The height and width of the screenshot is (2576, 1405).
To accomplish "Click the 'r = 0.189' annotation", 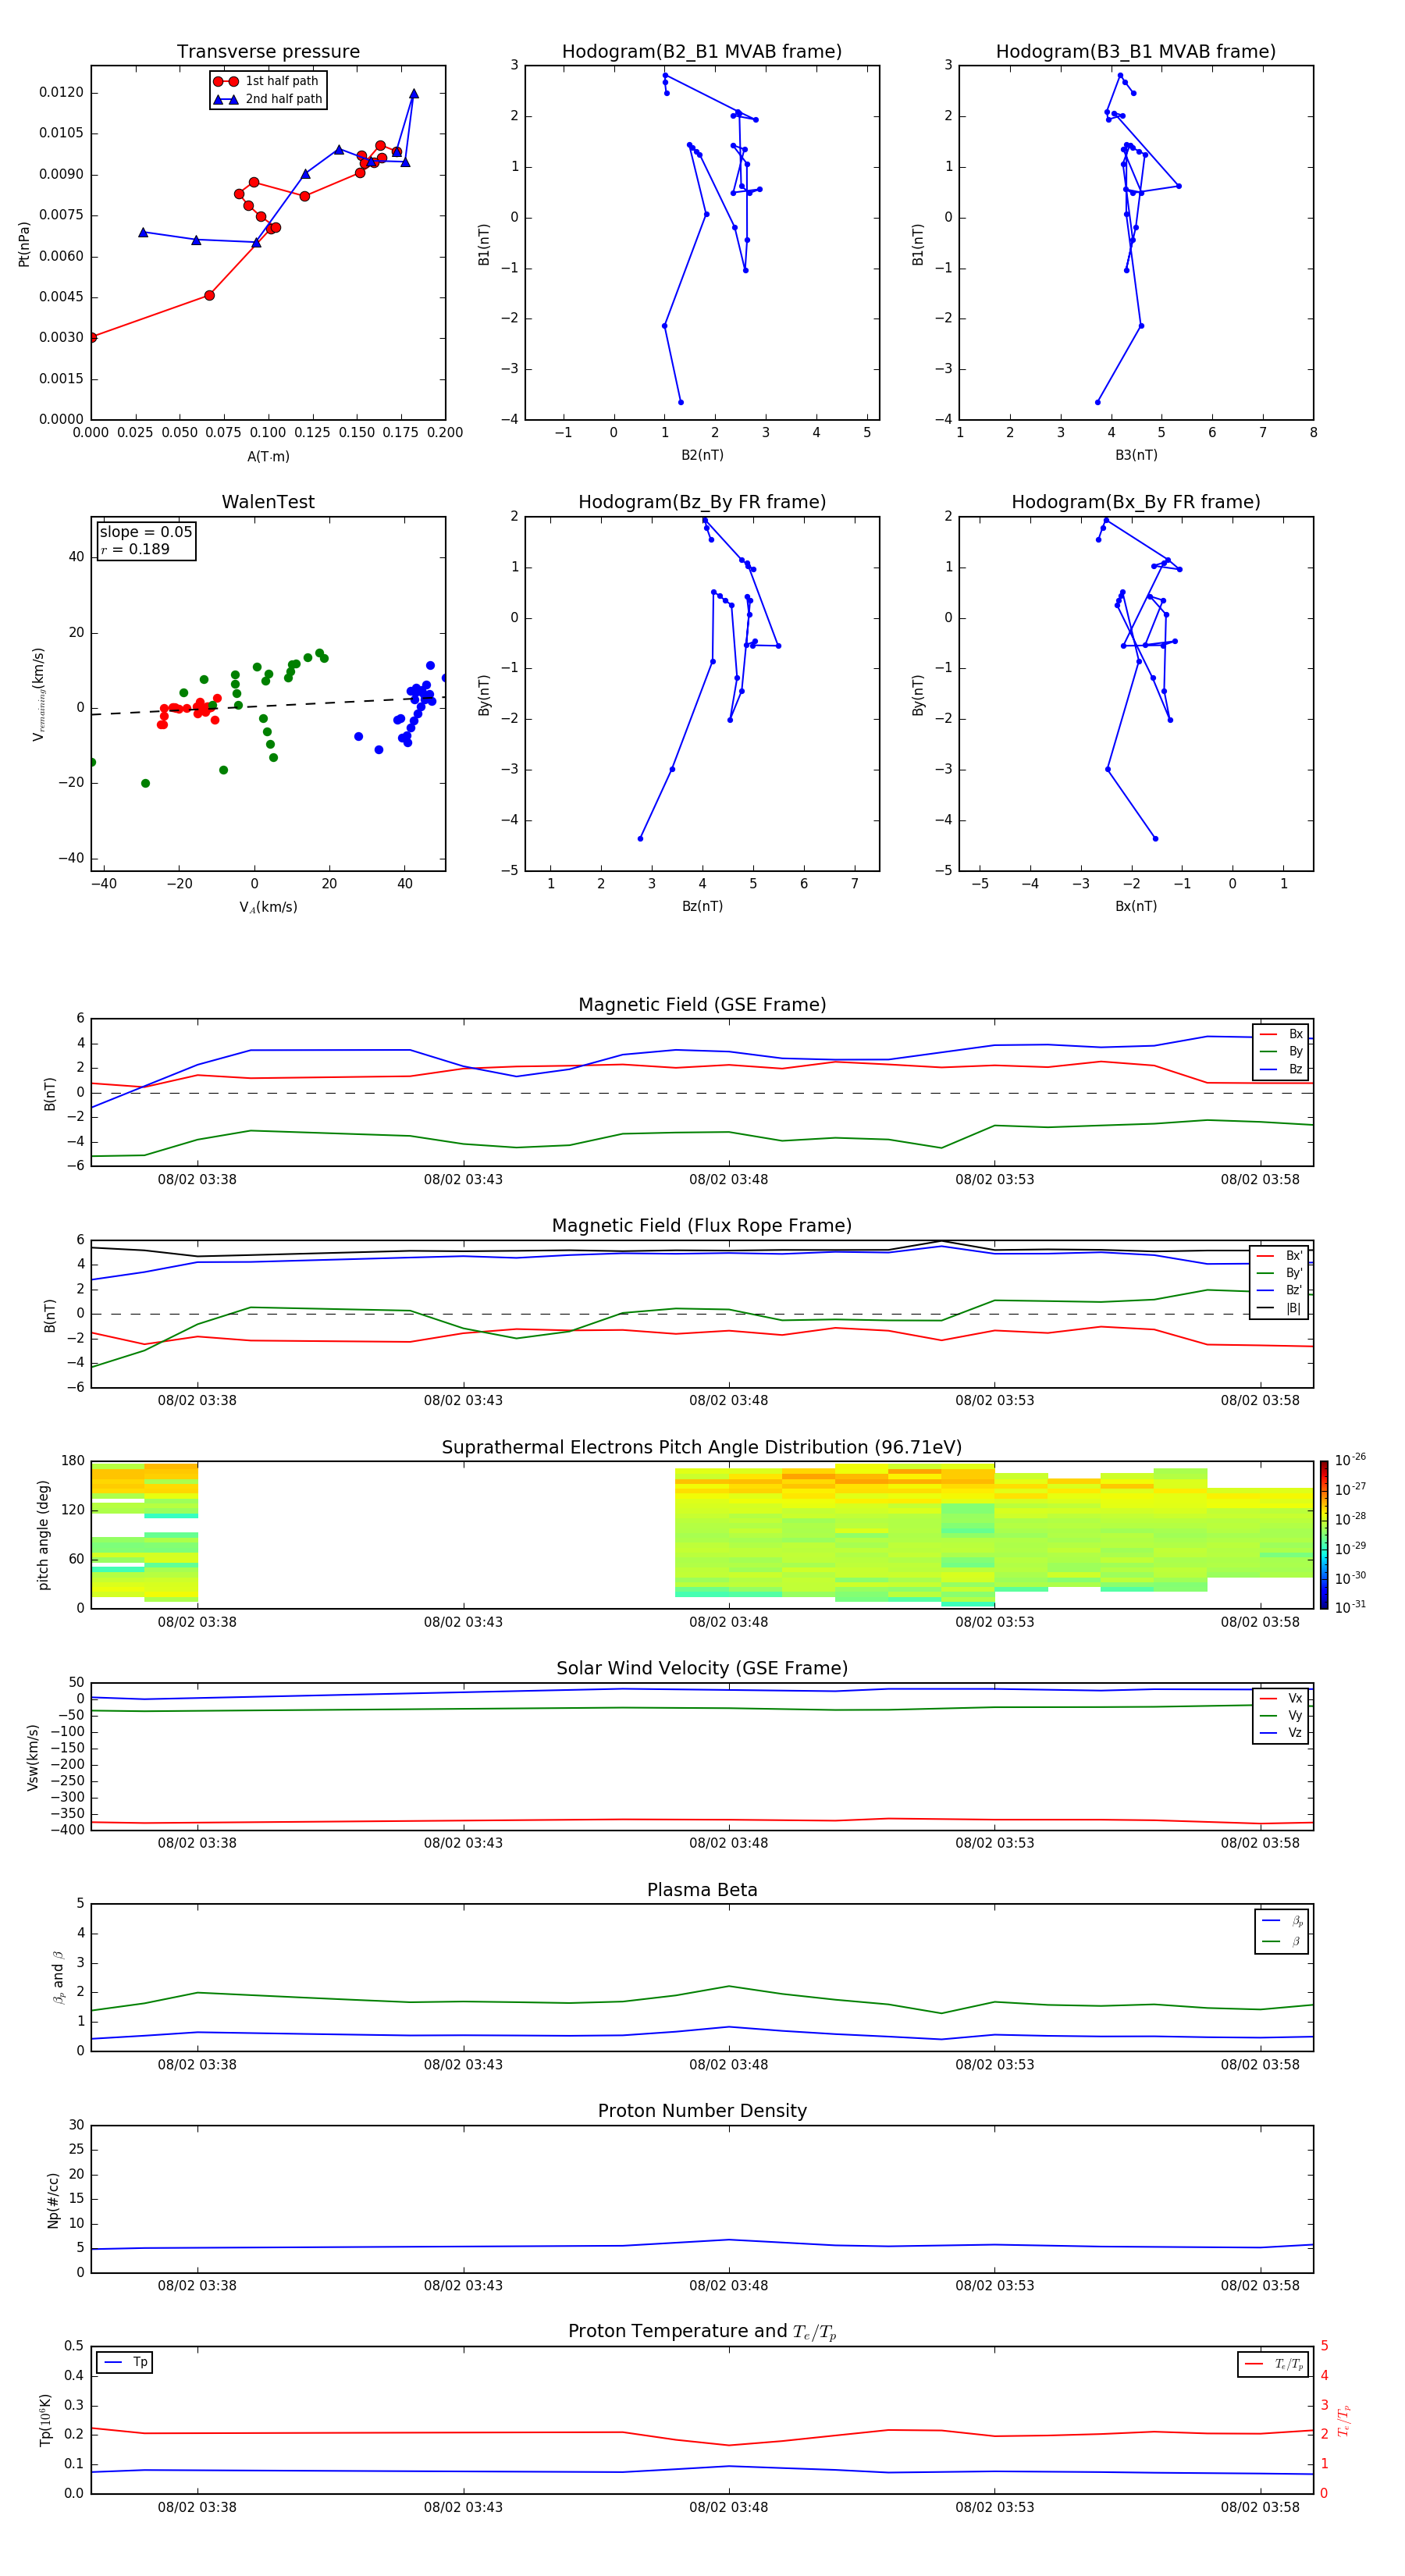I will 135,549.
